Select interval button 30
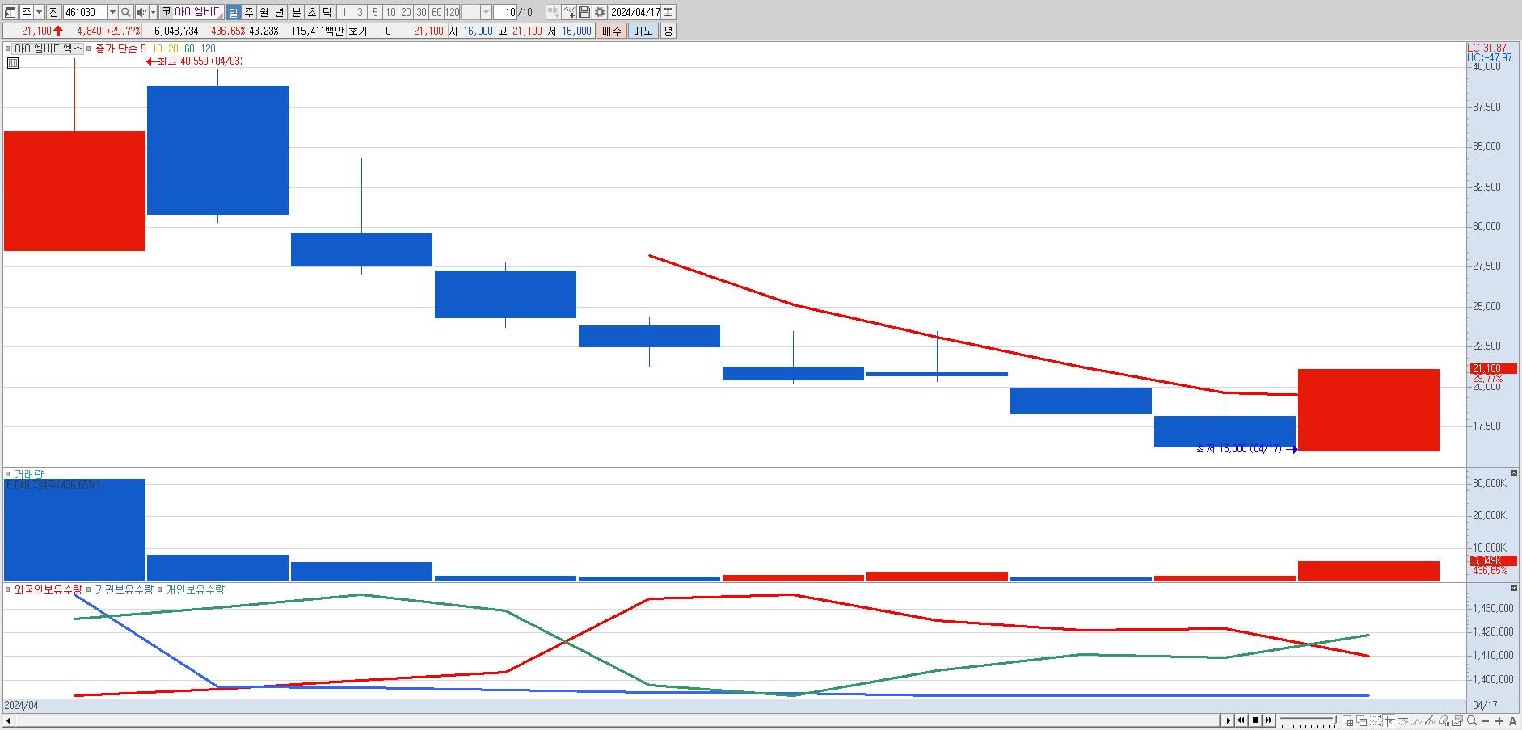1522x730 pixels. point(421,12)
